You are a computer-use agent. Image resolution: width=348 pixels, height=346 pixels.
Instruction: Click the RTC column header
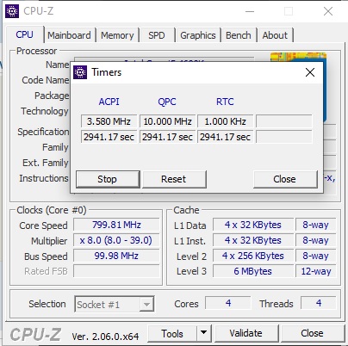(225, 102)
